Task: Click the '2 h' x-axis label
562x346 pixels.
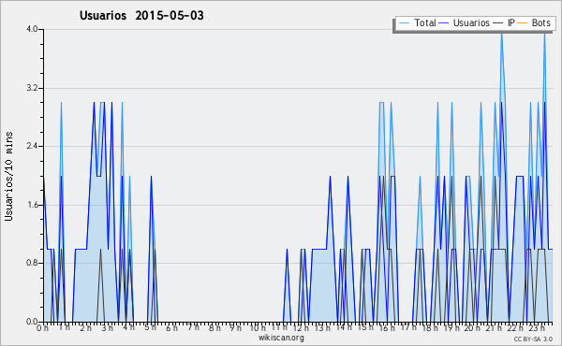Action: [x=85, y=328]
